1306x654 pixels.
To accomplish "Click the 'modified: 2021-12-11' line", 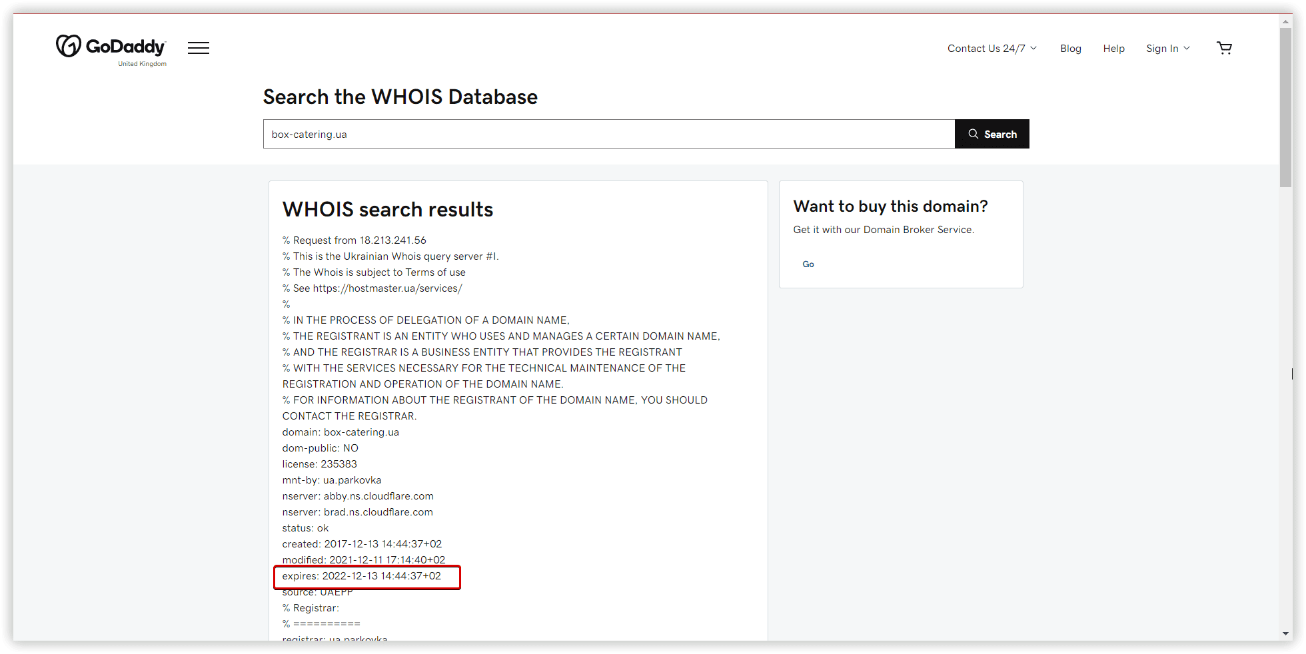I will coord(364,560).
